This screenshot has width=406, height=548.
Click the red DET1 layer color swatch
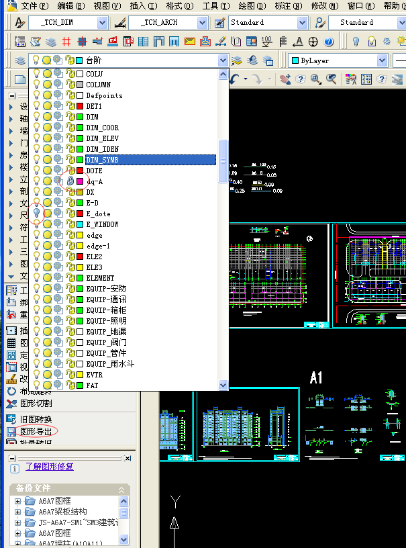point(80,106)
